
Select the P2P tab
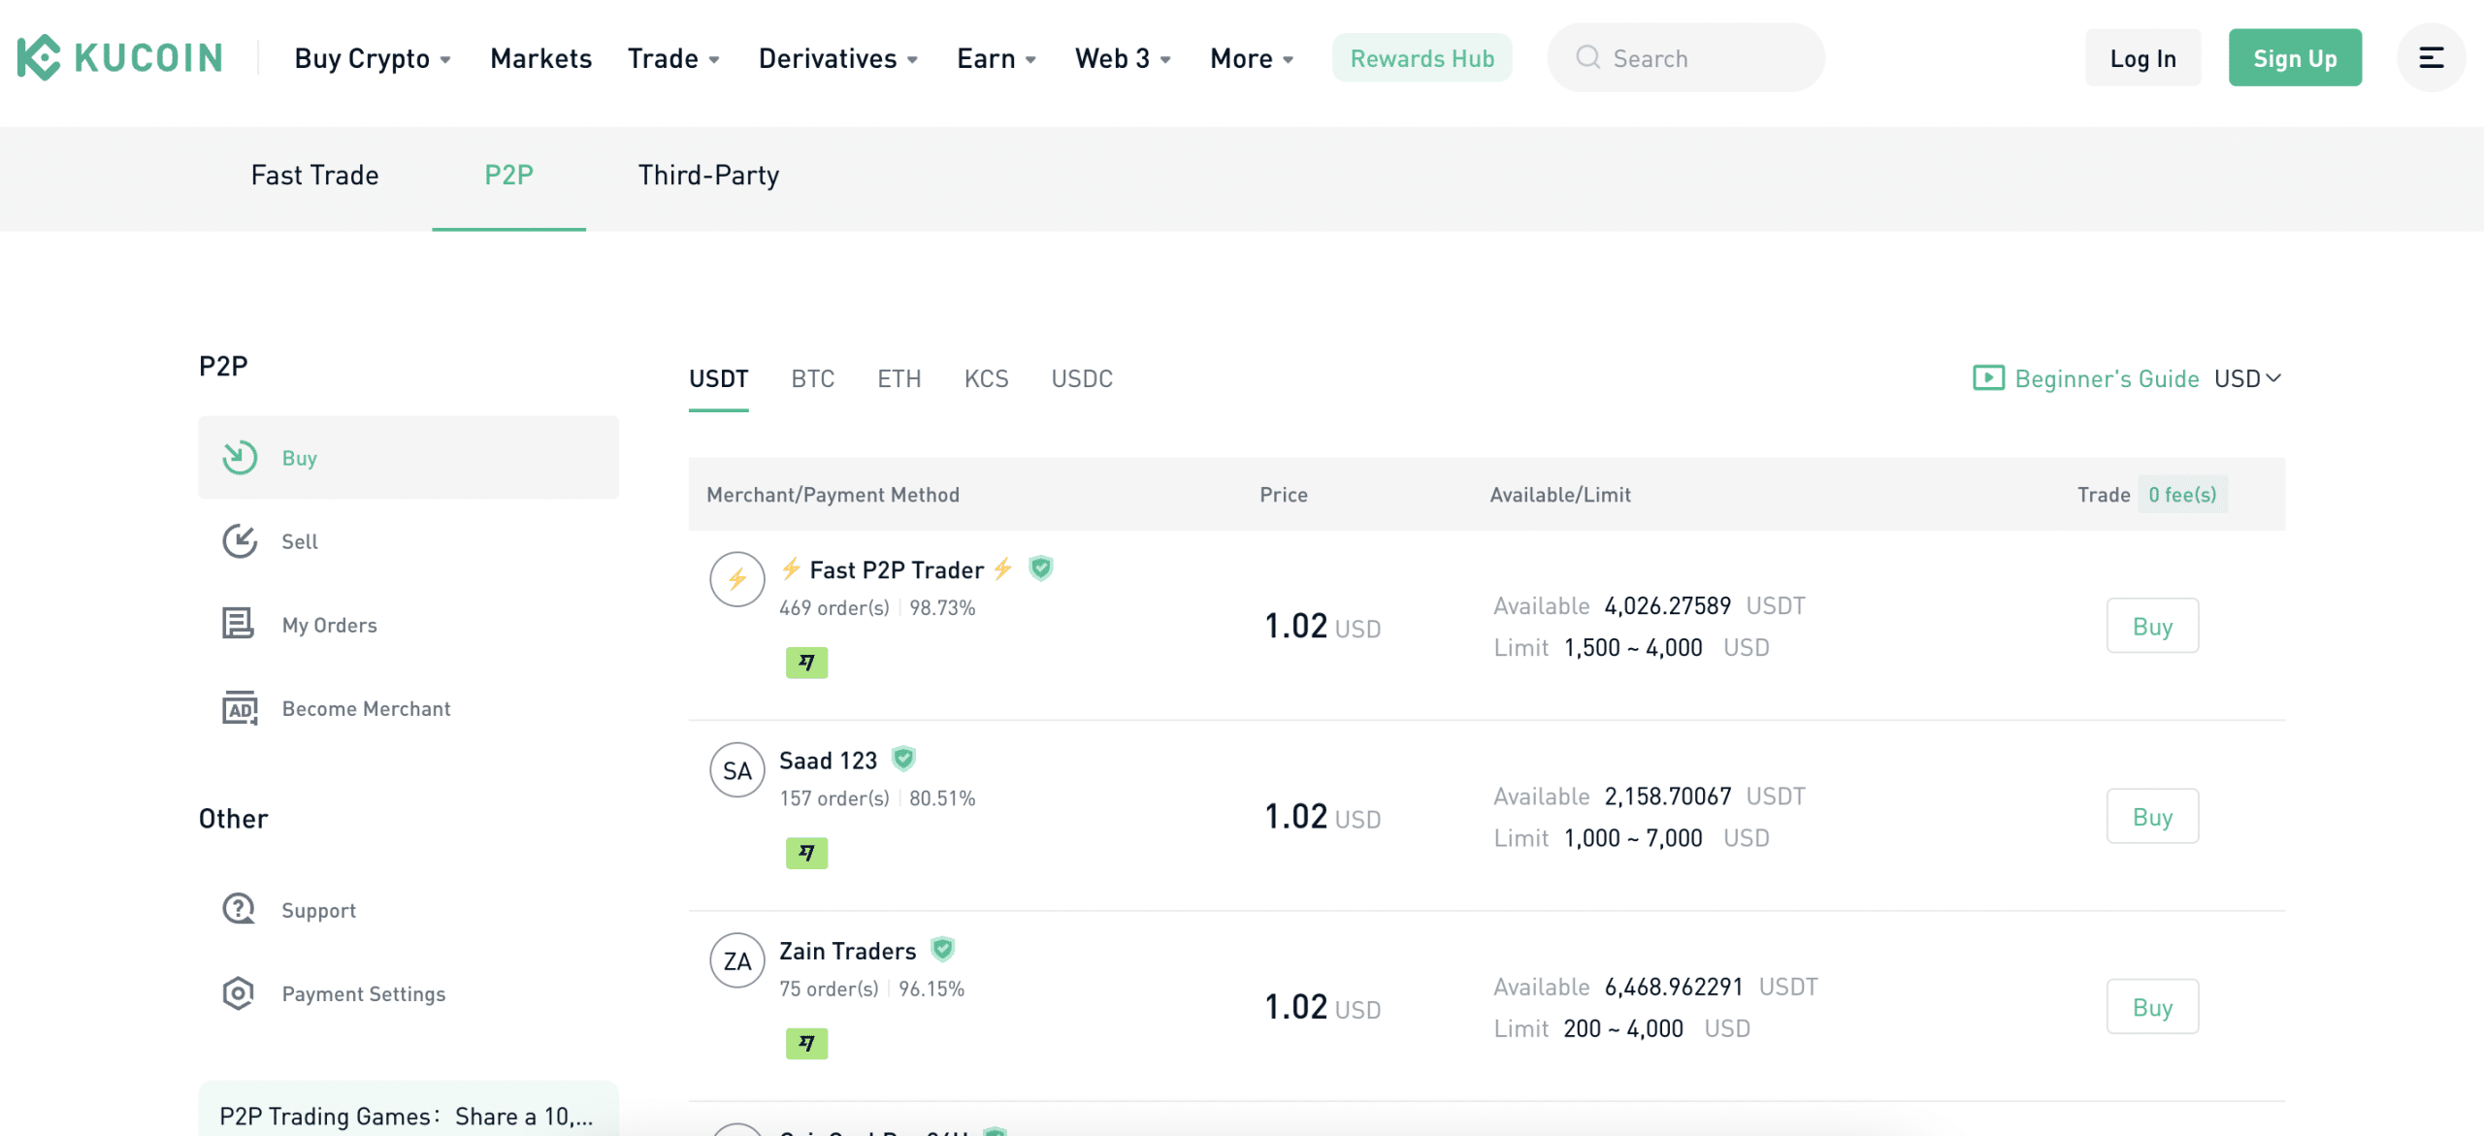[508, 175]
